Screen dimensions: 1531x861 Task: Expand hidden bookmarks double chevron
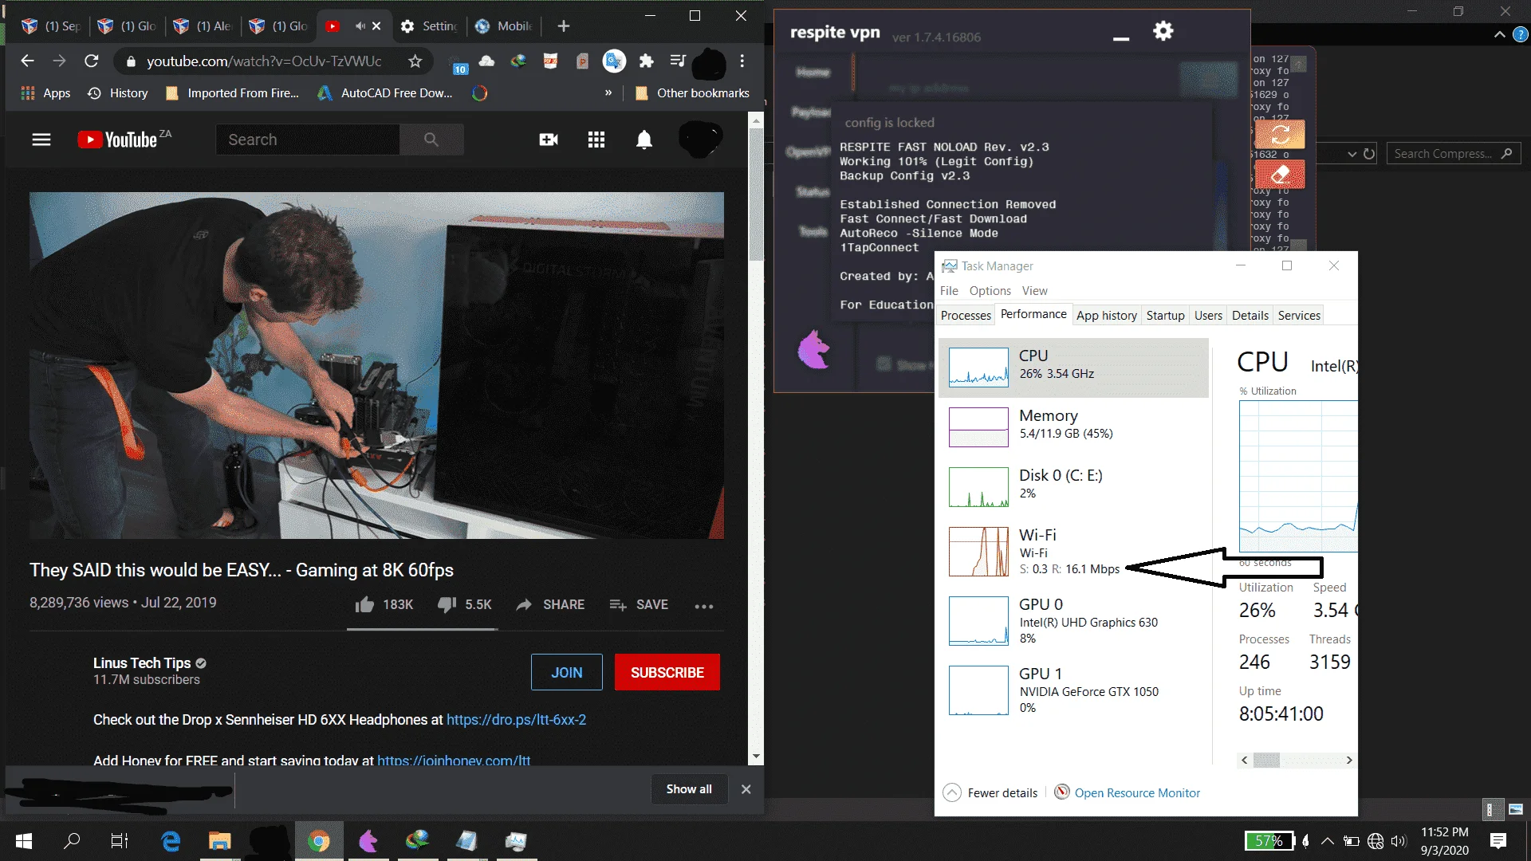pos(608,92)
